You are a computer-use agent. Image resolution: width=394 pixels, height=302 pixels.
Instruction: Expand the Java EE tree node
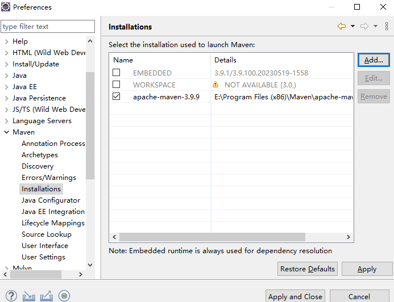coord(7,87)
